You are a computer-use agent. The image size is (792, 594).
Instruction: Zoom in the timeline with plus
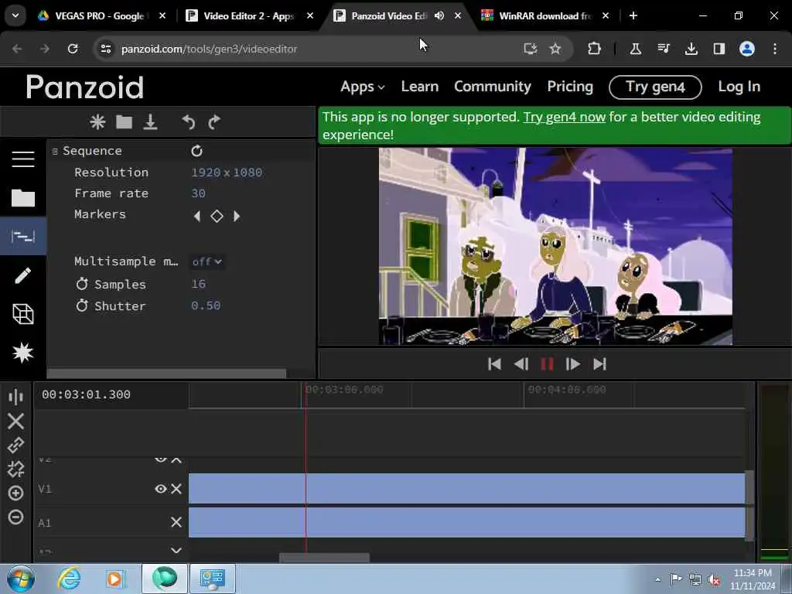tap(15, 493)
